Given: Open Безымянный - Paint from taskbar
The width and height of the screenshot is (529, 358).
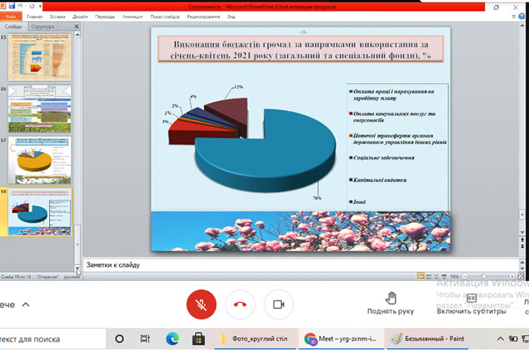Looking at the screenshot, I should (x=427, y=339).
